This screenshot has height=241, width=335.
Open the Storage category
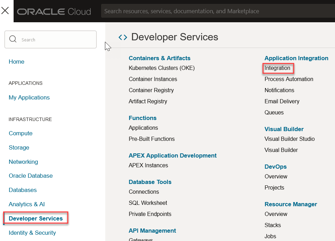pos(19,147)
